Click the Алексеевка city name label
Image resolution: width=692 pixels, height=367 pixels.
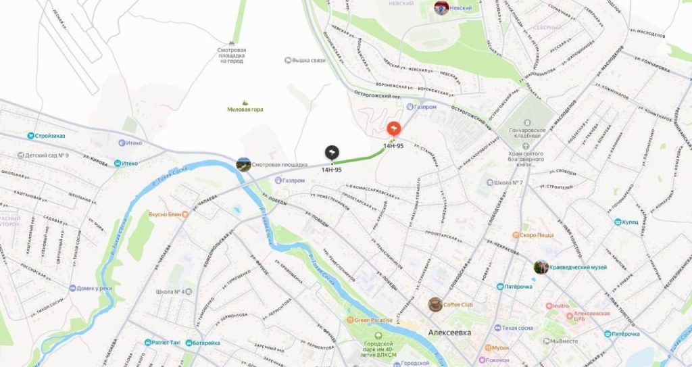pos(449,333)
